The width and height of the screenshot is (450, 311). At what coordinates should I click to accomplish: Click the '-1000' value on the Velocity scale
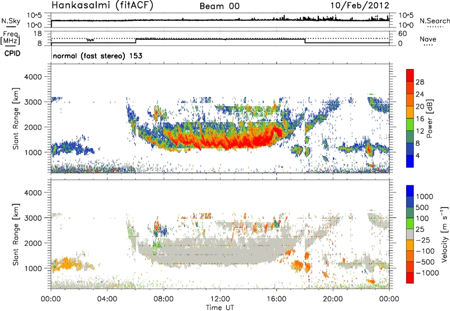(x=427, y=273)
